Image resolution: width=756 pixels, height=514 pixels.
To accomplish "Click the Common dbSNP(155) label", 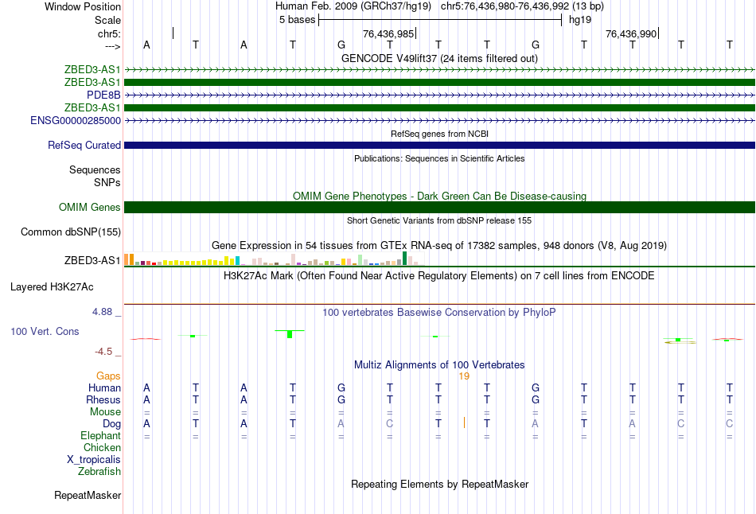I will tap(71, 232).
